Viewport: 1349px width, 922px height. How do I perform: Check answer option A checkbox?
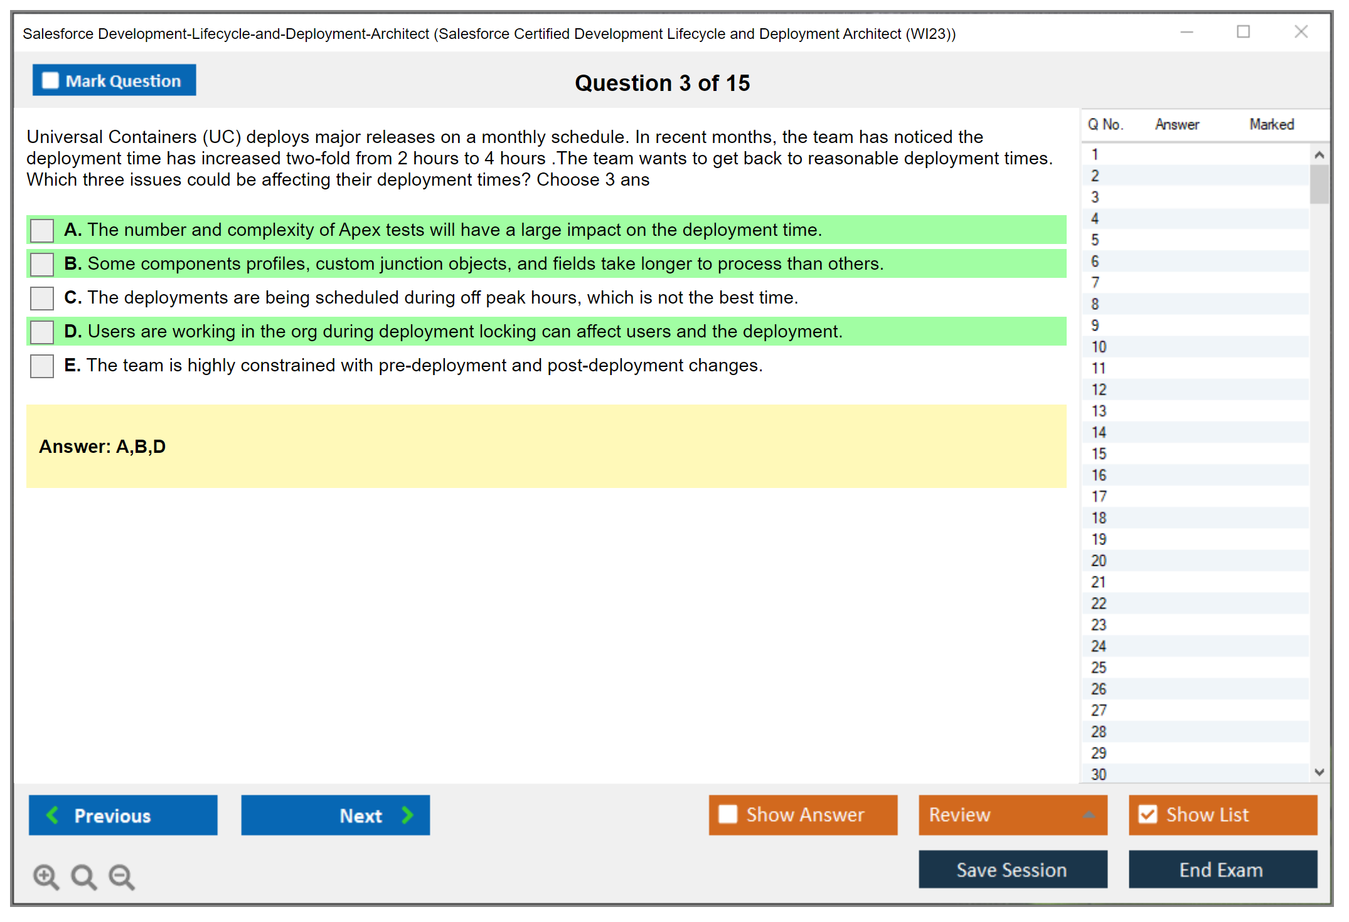(x=42, y=230)
